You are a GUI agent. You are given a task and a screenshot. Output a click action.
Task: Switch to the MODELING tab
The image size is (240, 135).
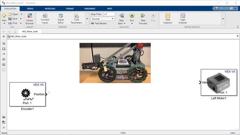click(50, 9)
